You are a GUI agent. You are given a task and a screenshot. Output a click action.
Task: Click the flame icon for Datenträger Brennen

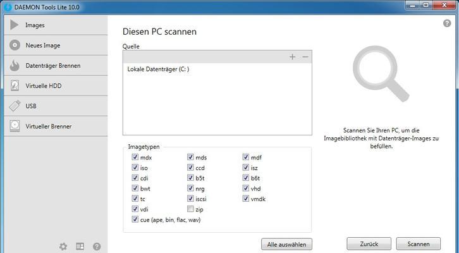(x=15, y=65)
